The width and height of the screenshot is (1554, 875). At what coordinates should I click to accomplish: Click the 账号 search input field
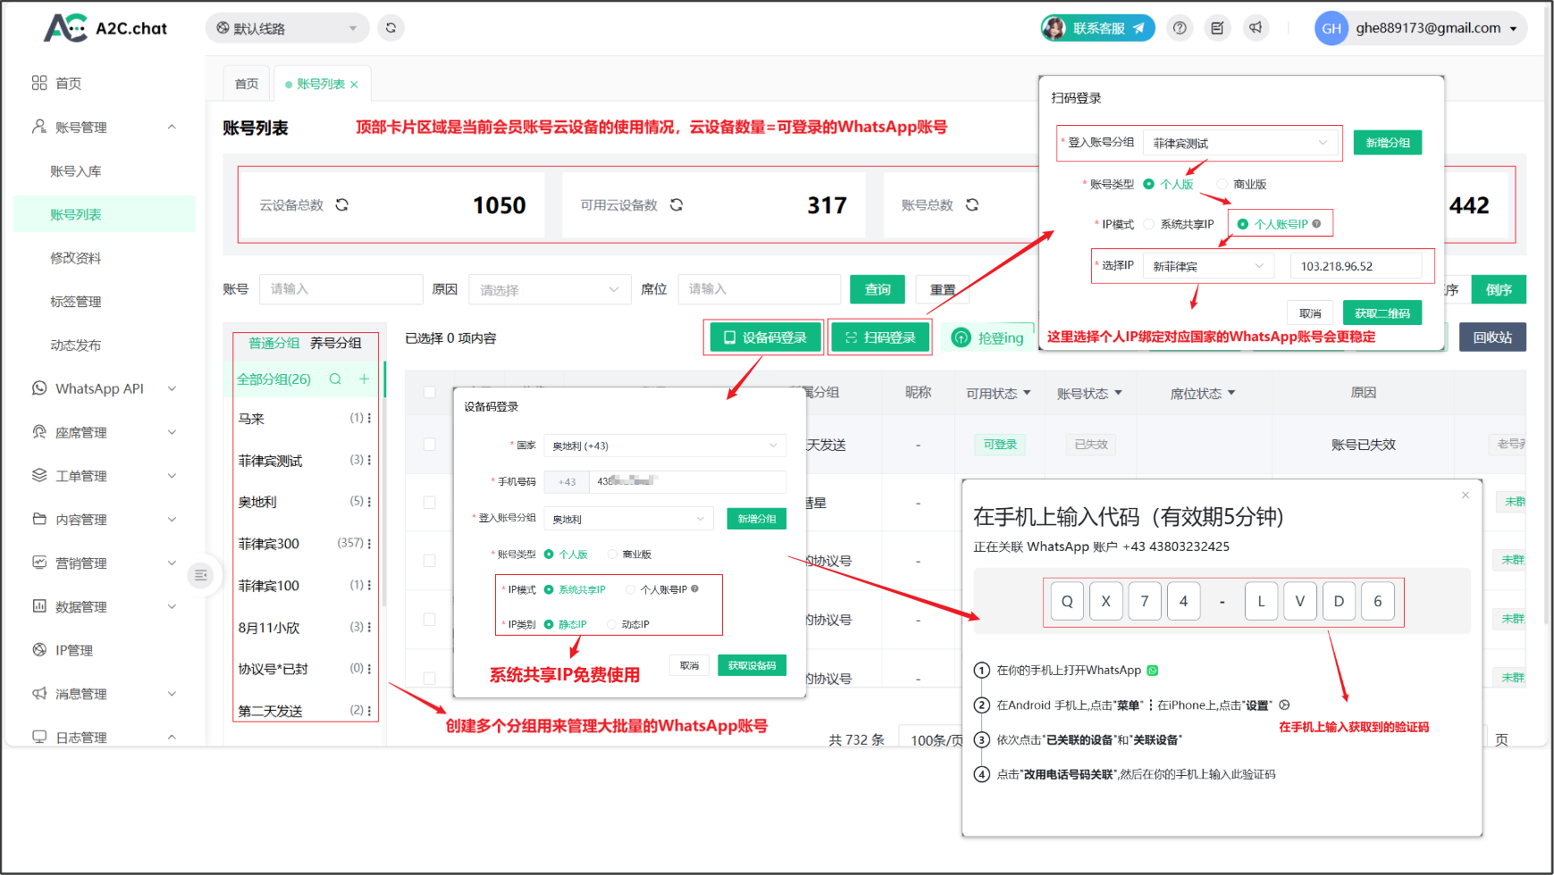(x=340, y=289)
